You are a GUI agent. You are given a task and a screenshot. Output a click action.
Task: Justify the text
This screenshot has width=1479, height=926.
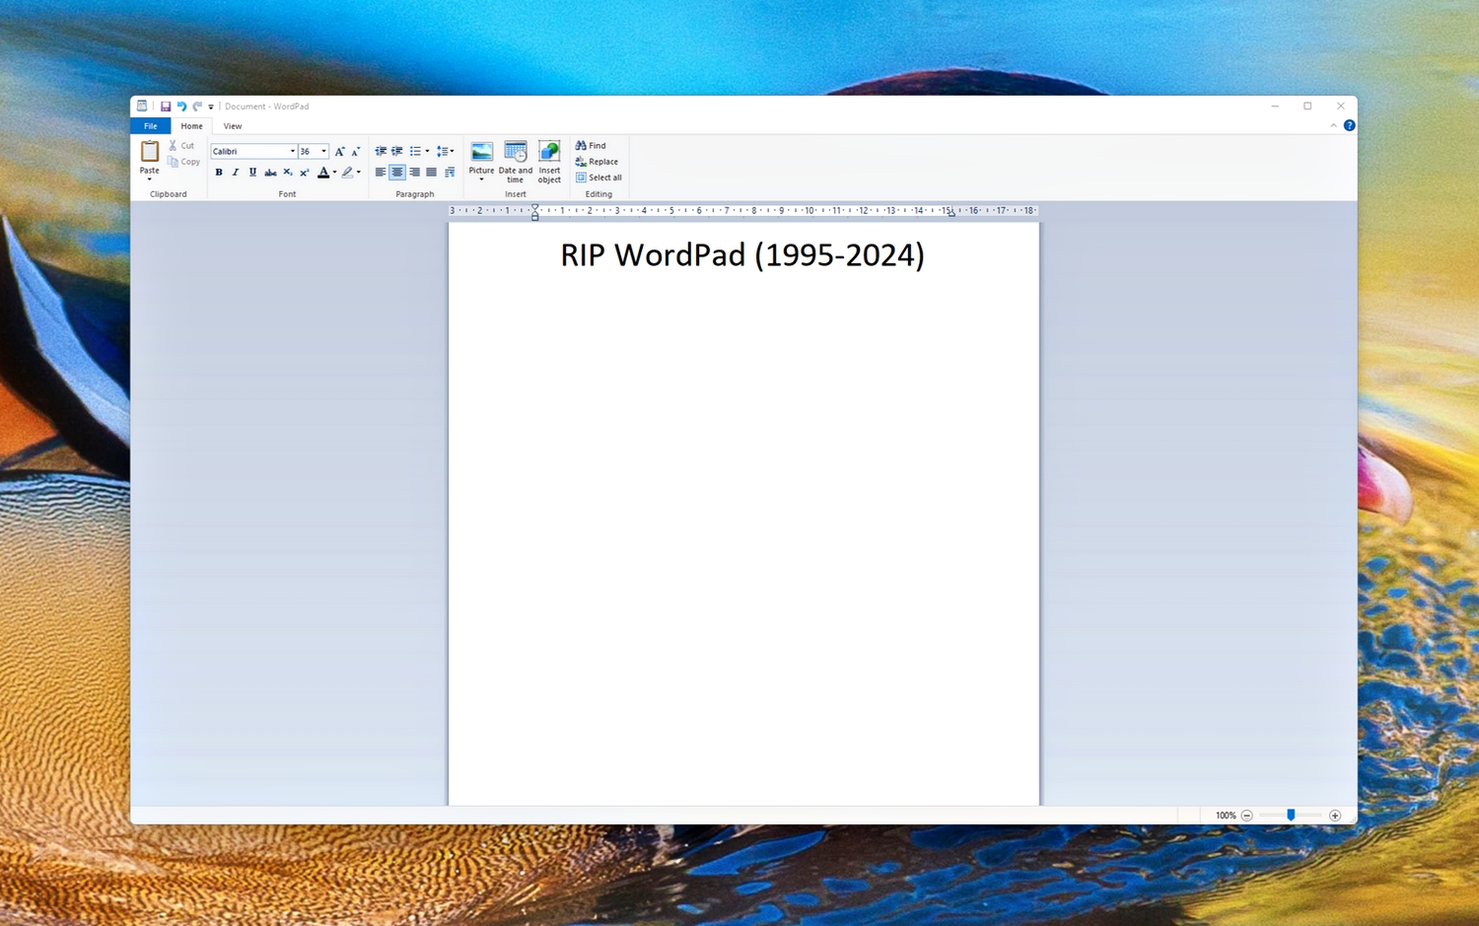431,173
